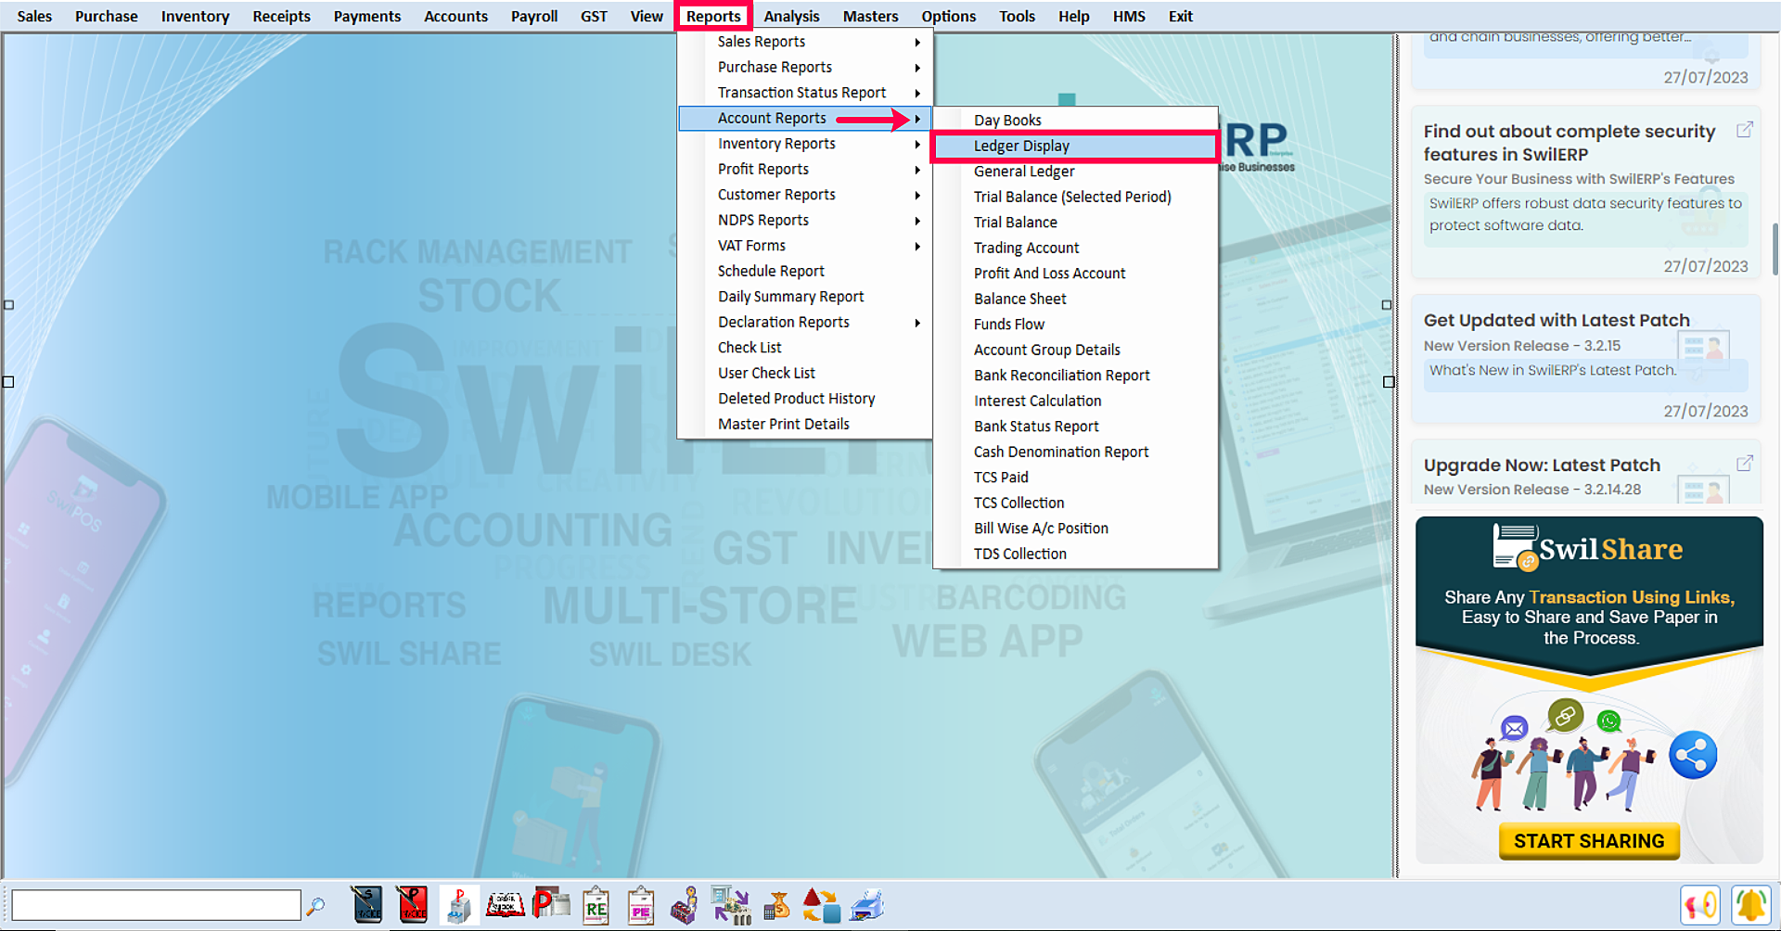Expand the Sales Reports submenu arrow
The width and height of the screenshot is (1781, 931).
917,42
